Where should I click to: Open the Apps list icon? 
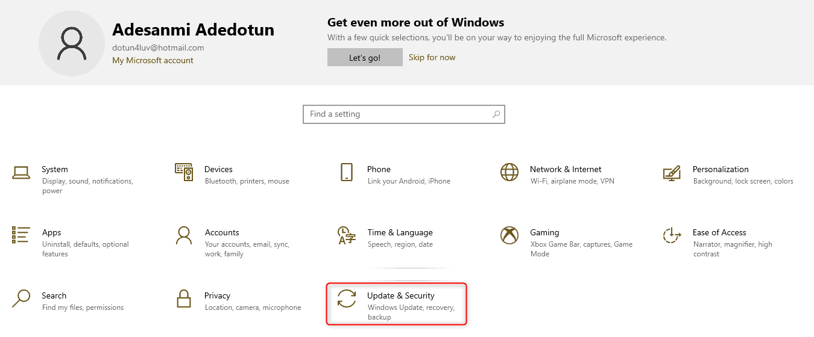(x=21, y=235)
